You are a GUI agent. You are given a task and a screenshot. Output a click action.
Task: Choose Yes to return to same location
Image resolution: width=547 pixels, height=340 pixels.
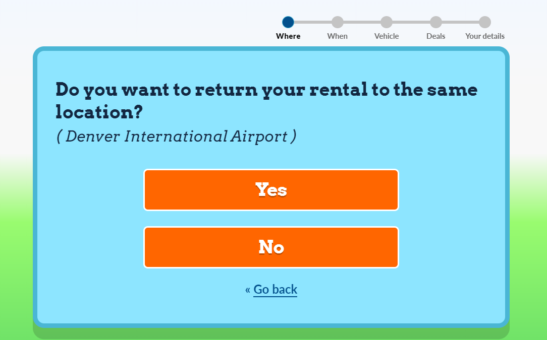tap(271, 190)
